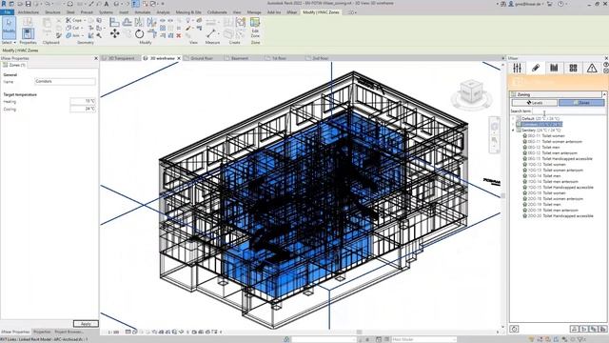Screen dimensions: 609x343
Task: Close the liNear Properties panel
Action: (96, 58)
